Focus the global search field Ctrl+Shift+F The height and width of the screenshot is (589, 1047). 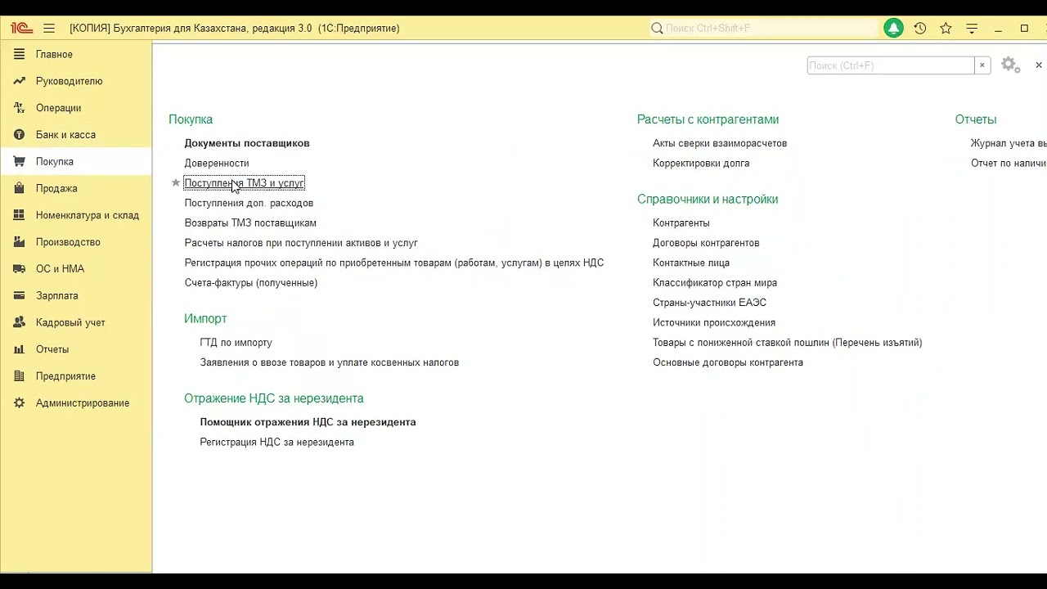click(x=765, y=28)
